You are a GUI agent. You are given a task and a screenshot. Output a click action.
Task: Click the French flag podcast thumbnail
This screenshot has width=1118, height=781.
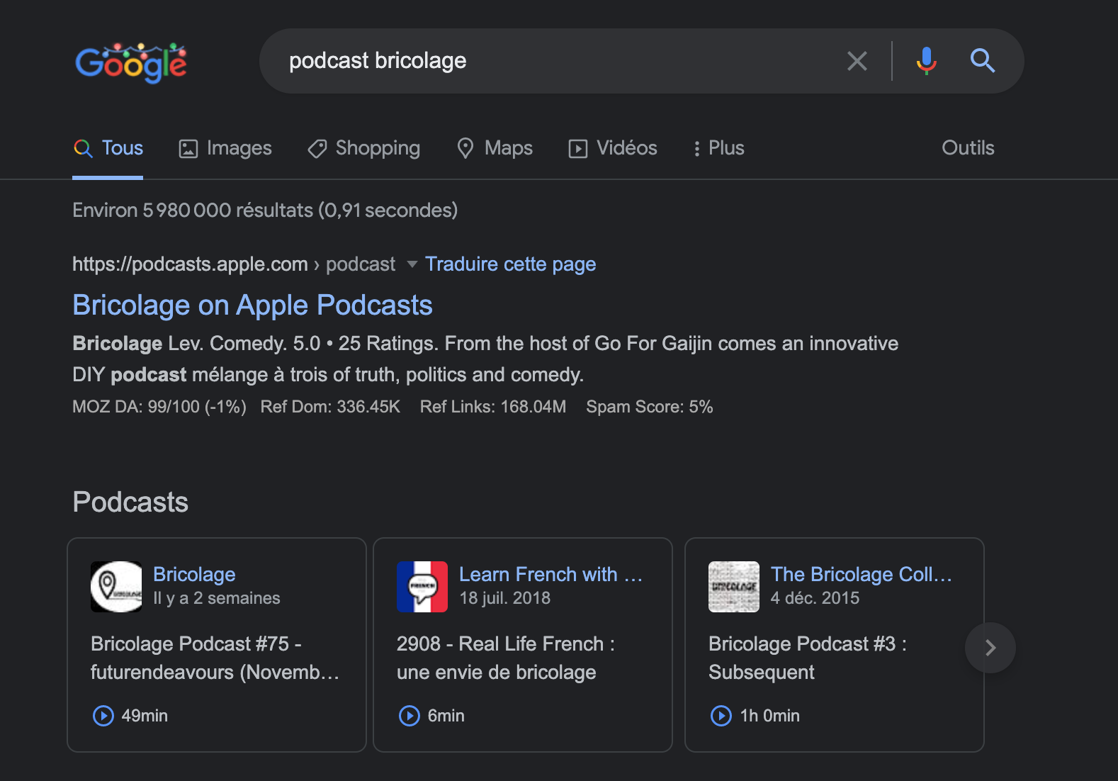pyautogui.click(x=422, y=587)
